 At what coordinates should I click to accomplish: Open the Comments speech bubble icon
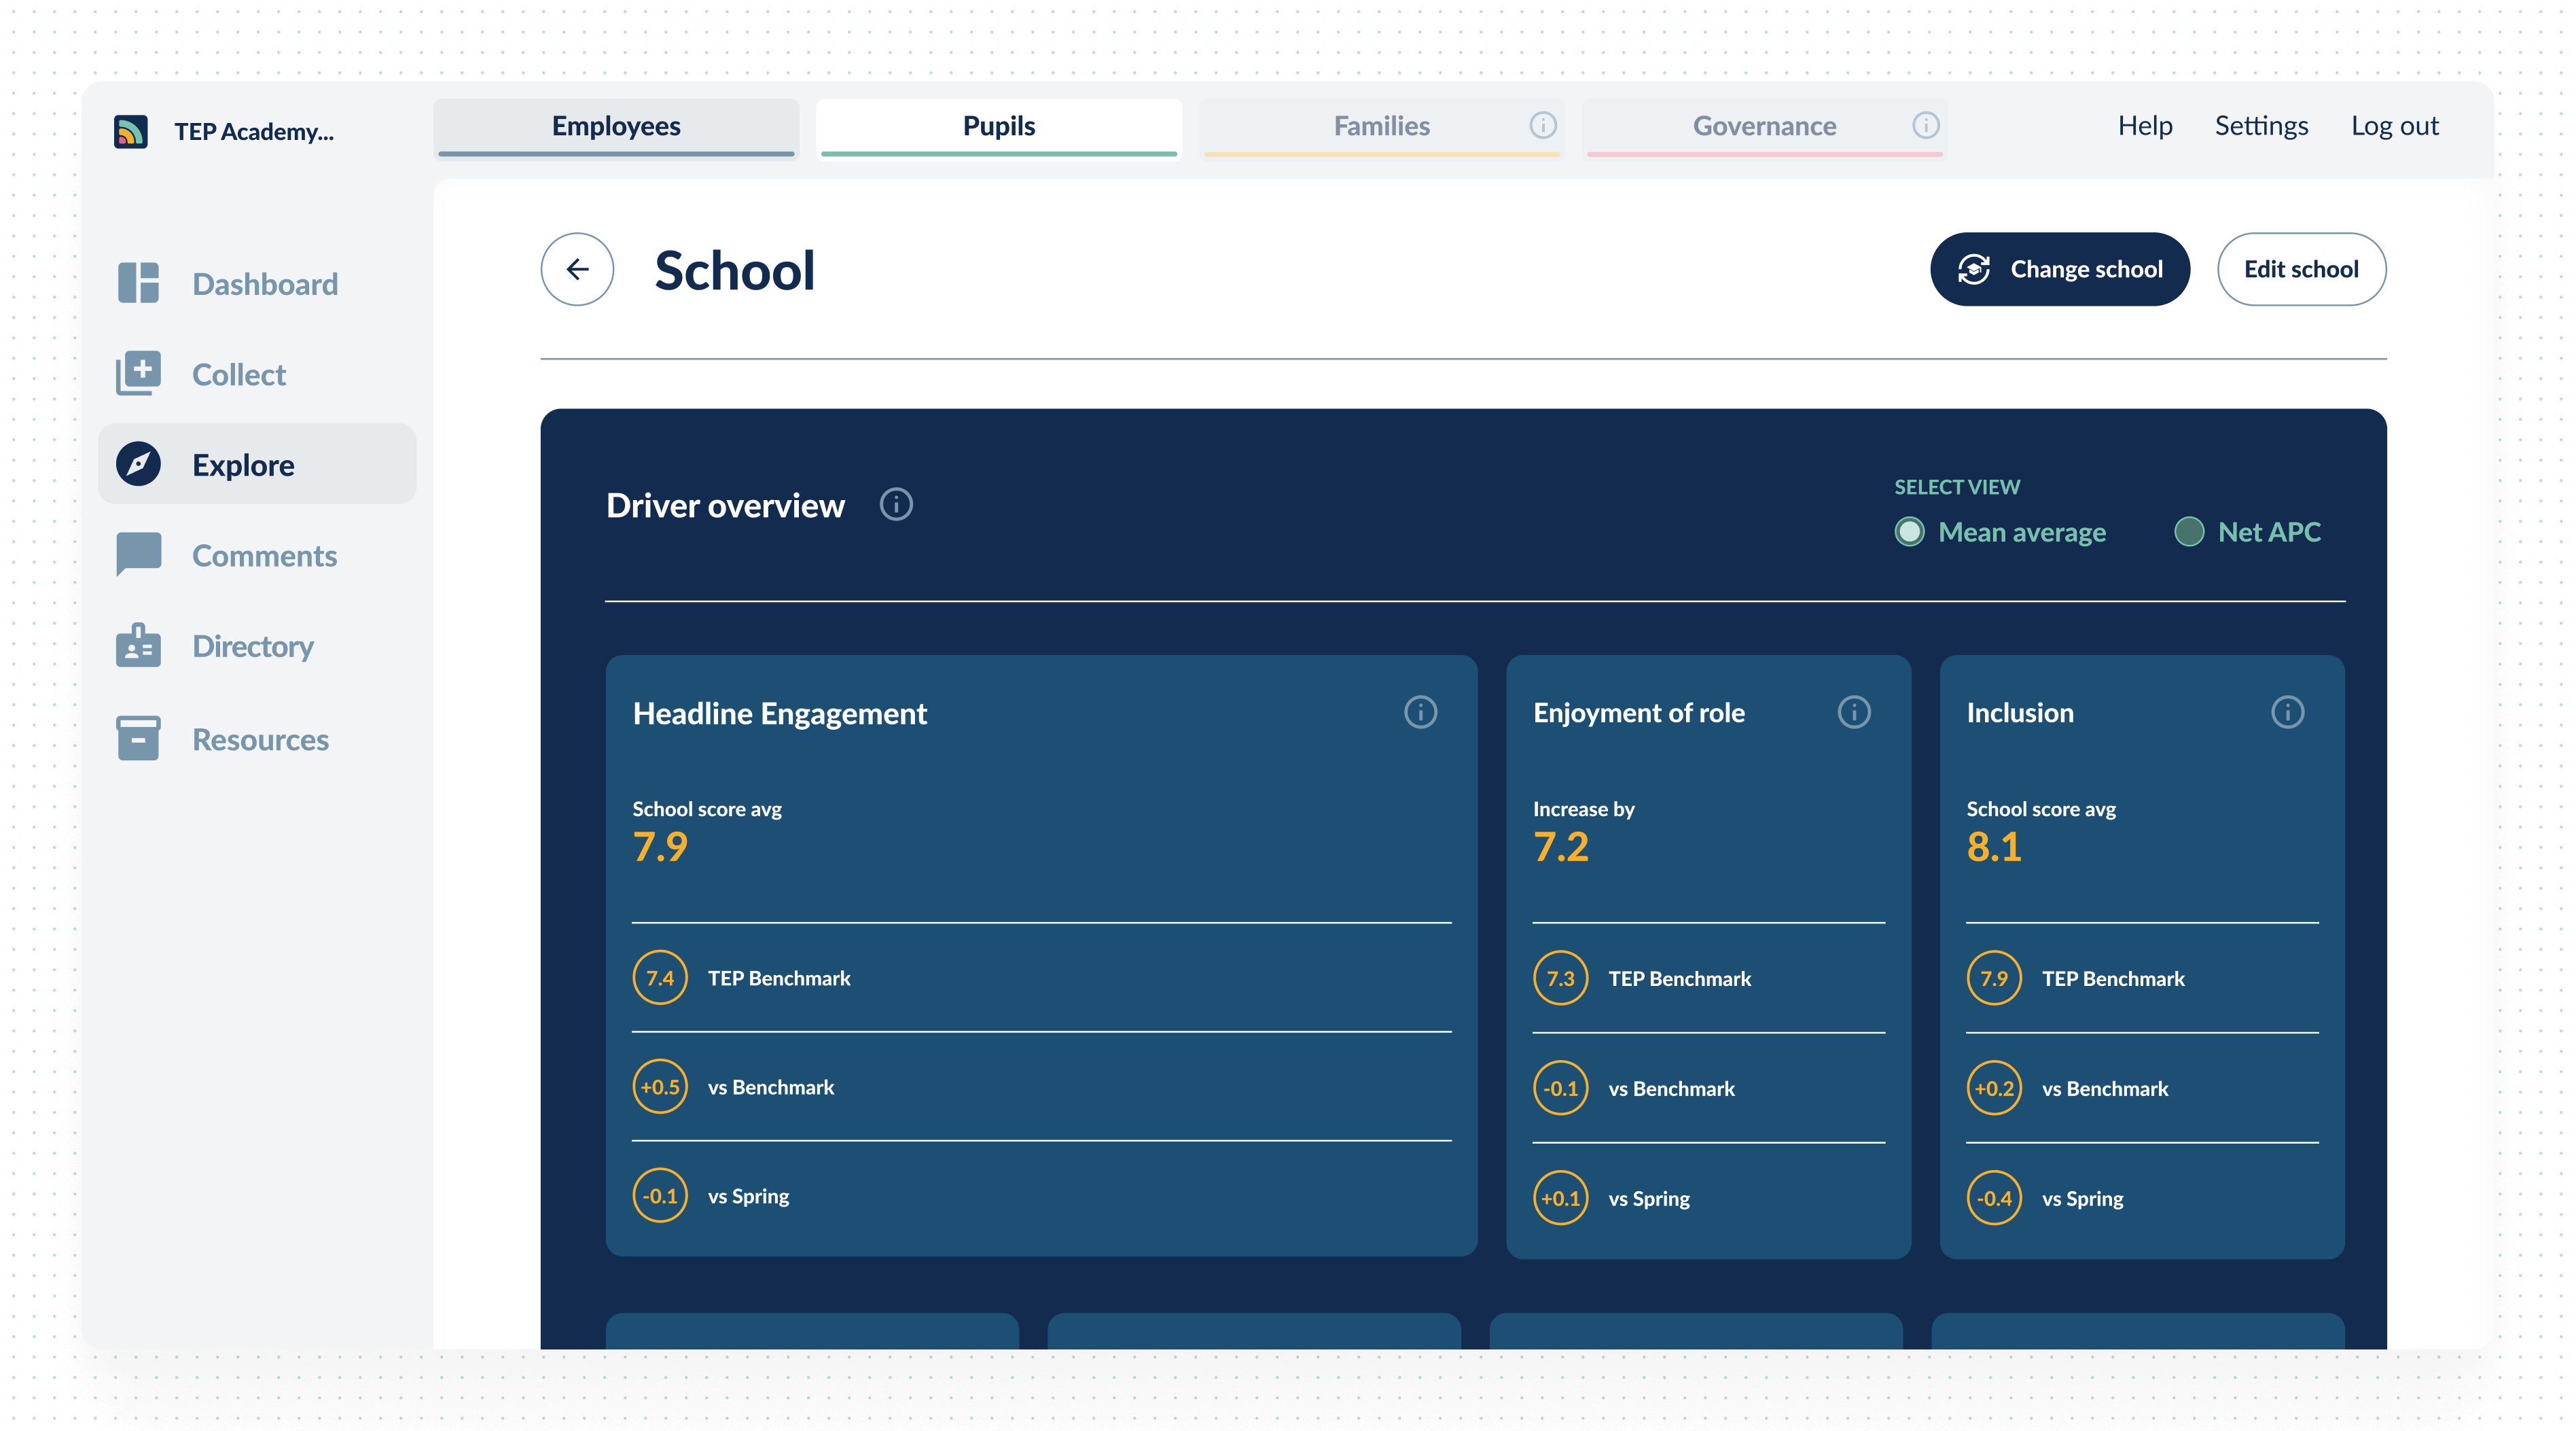point(138,554)
